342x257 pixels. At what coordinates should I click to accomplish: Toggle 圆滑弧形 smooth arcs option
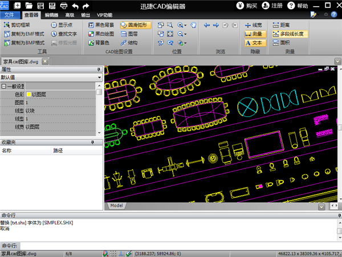(136, 25)
